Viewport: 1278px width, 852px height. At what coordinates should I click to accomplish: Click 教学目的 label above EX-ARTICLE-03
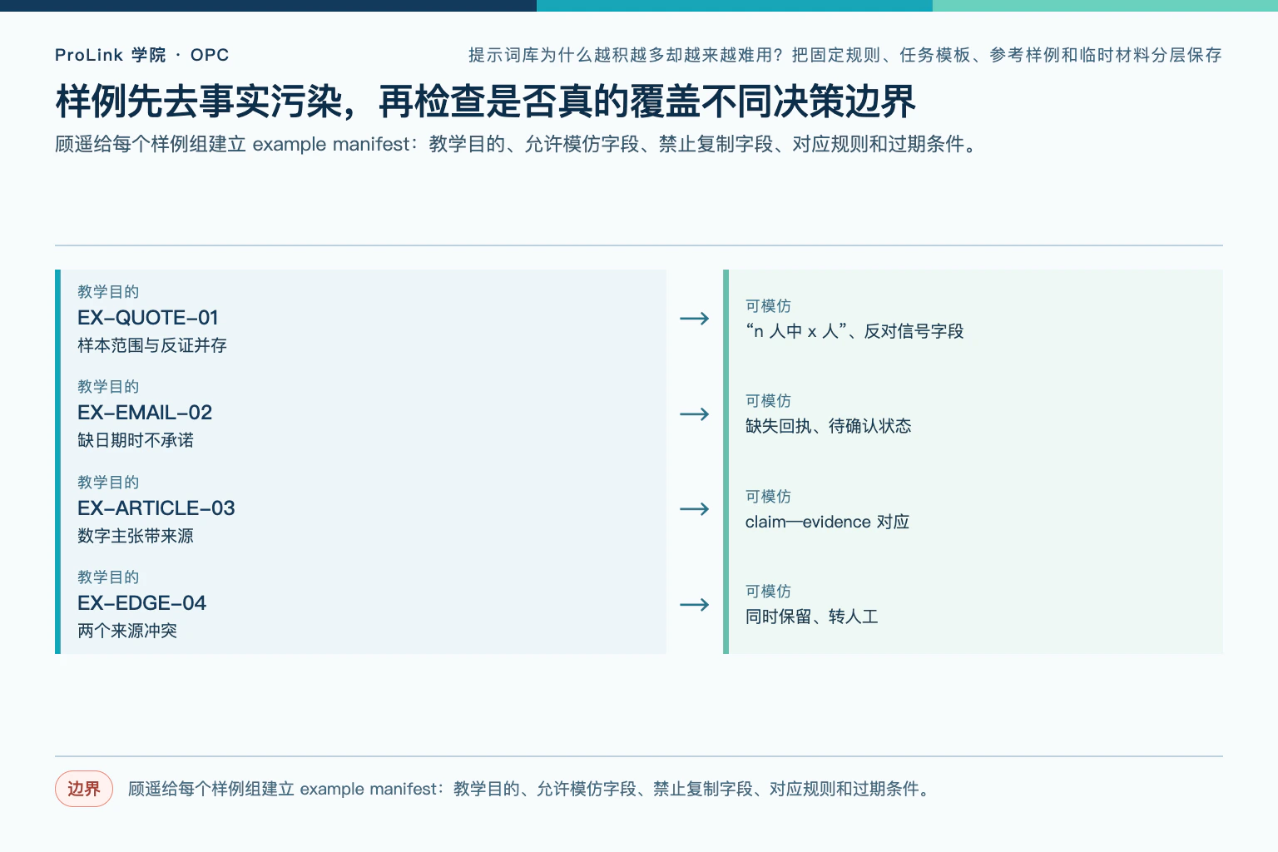(x=108, y=483)
